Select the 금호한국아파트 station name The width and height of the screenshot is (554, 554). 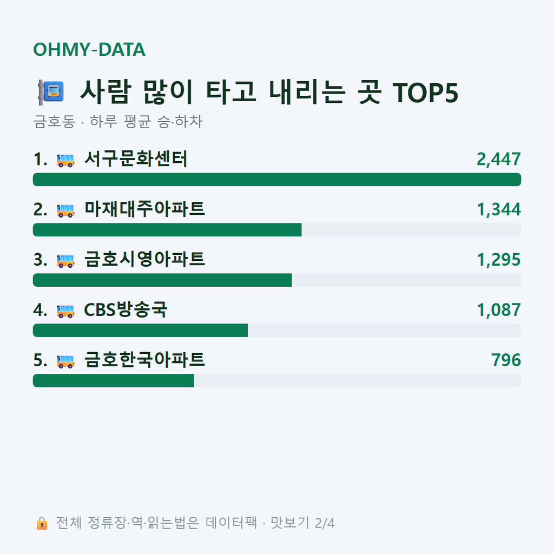(x=144, y=360)
